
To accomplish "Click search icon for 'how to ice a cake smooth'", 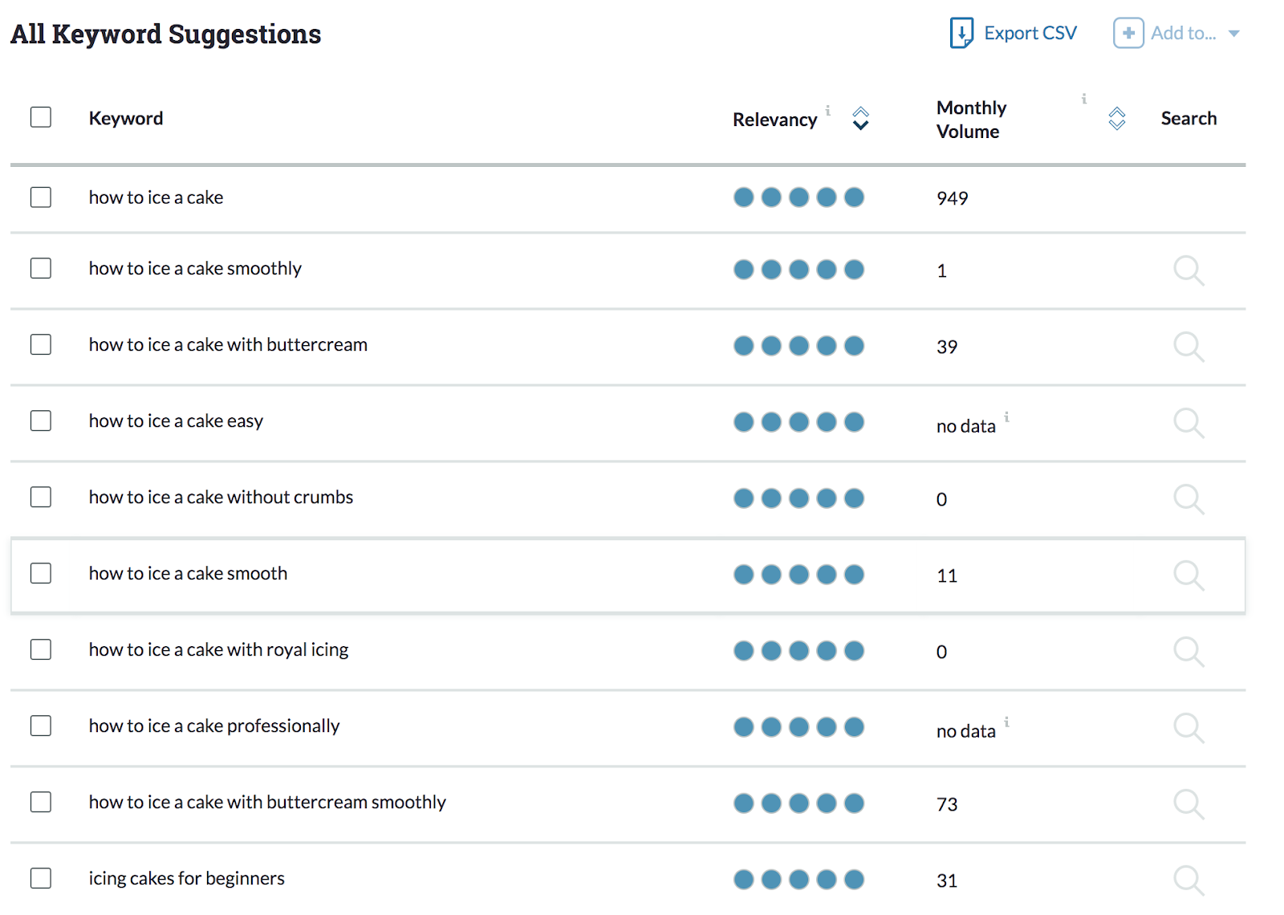I will (1188, 575).
